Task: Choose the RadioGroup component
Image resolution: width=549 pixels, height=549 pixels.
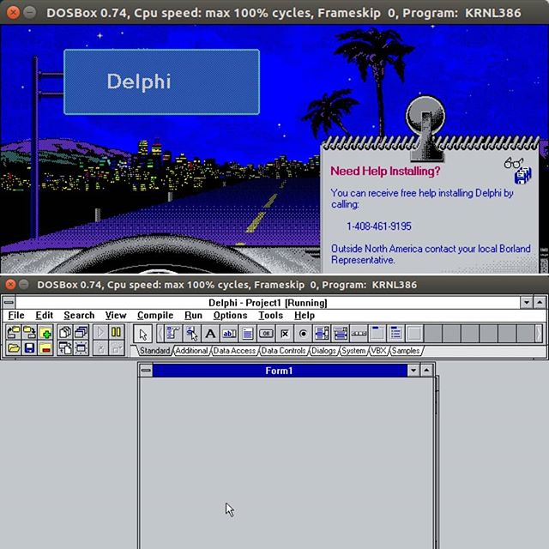Action: pos(396,334)
